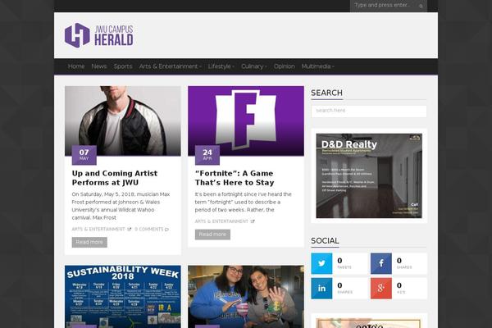Click the excerpt starting 'It's been a fortnight'

pos(244,203)
